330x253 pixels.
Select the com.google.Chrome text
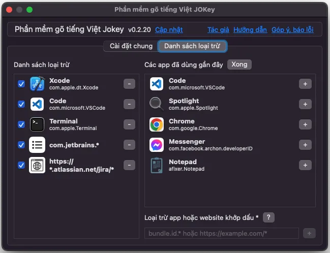193,129
